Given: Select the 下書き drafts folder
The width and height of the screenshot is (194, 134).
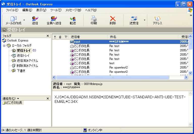Looking at the screenshot, I should pos(21,71).
